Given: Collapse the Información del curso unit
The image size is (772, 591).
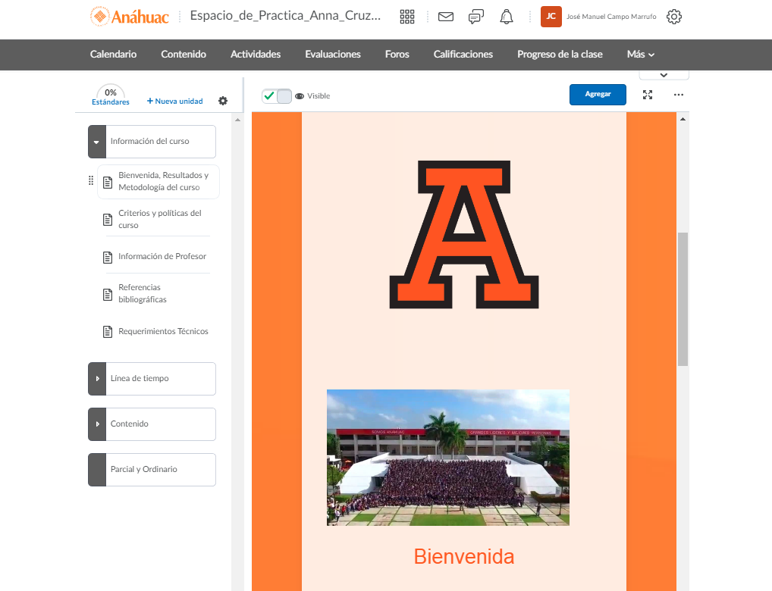Looking at the screenshot, I should point(97,142).
